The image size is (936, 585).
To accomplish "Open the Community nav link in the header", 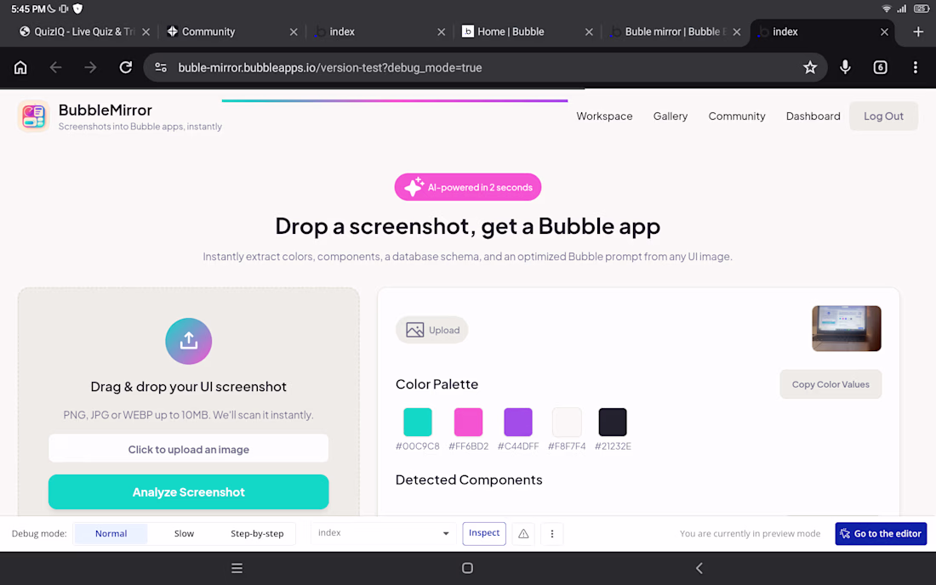I will click(737, 116).
